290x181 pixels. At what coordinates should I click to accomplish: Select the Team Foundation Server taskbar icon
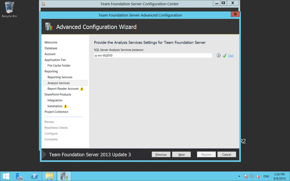[x=64, y=176]
